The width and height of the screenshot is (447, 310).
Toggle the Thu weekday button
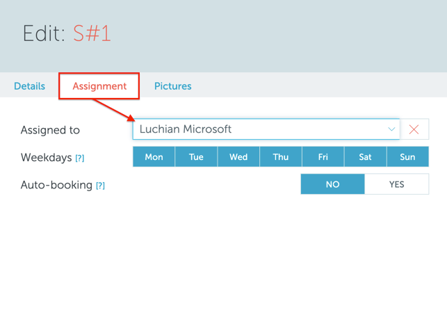coord(281,156)
